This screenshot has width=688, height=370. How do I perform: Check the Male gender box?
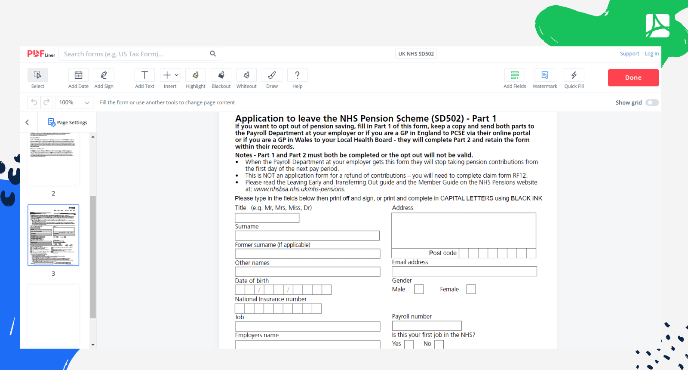coord(419,290)
